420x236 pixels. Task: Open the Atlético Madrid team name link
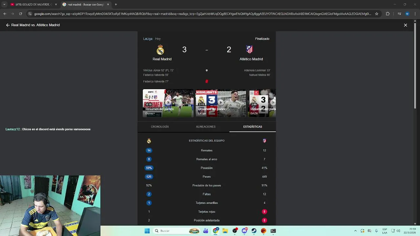point(251,59)
